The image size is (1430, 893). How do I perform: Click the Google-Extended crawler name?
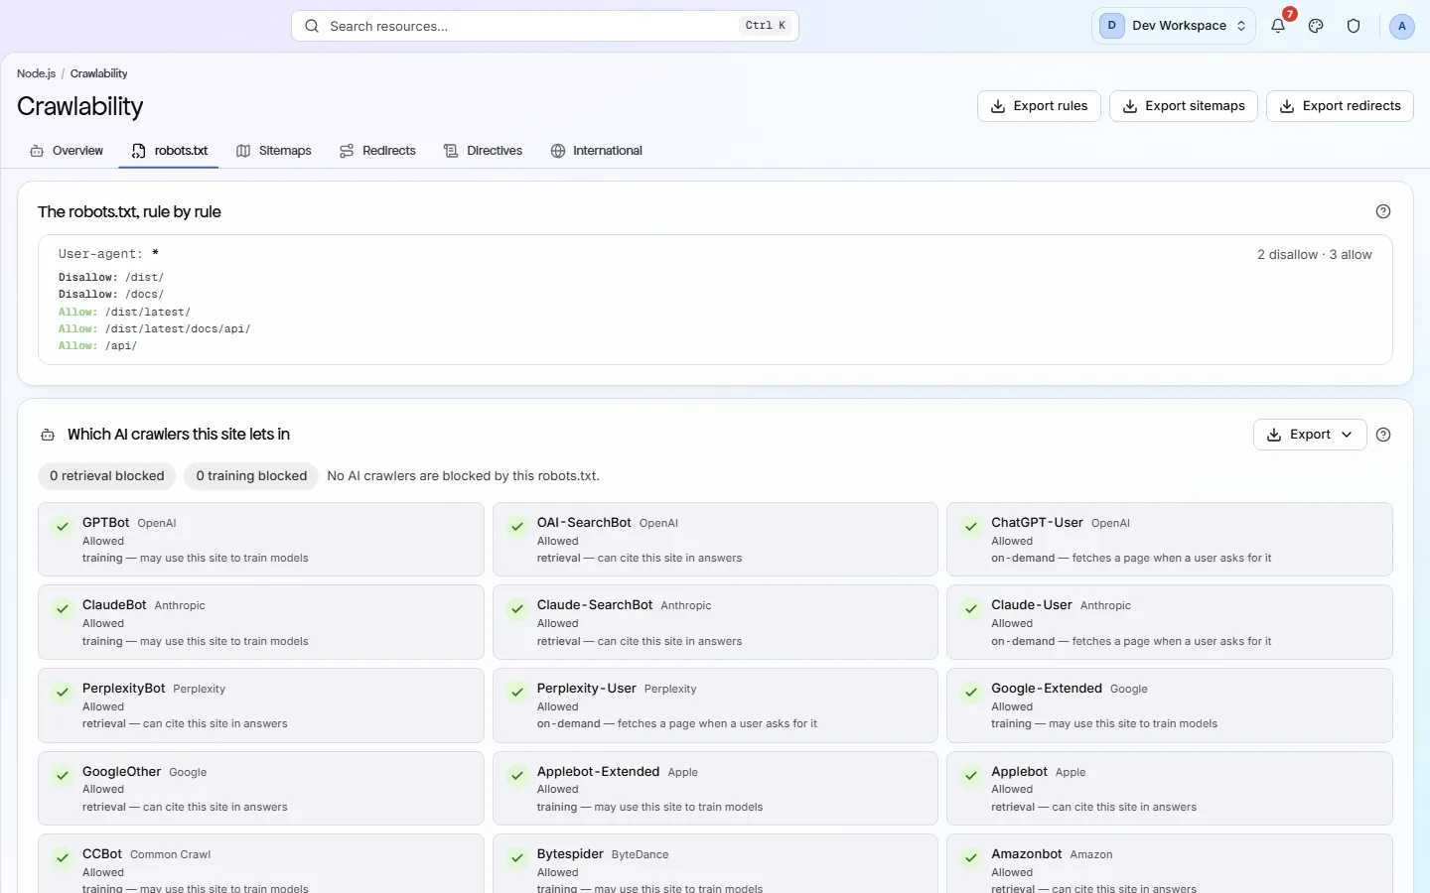(x=1047, y=689)
